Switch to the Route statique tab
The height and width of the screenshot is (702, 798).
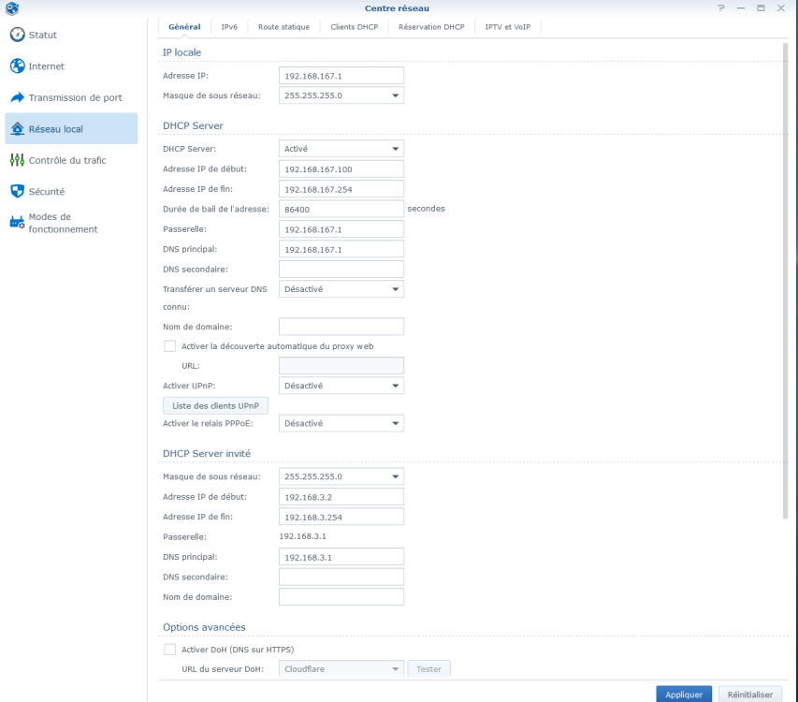pos(283,27)
